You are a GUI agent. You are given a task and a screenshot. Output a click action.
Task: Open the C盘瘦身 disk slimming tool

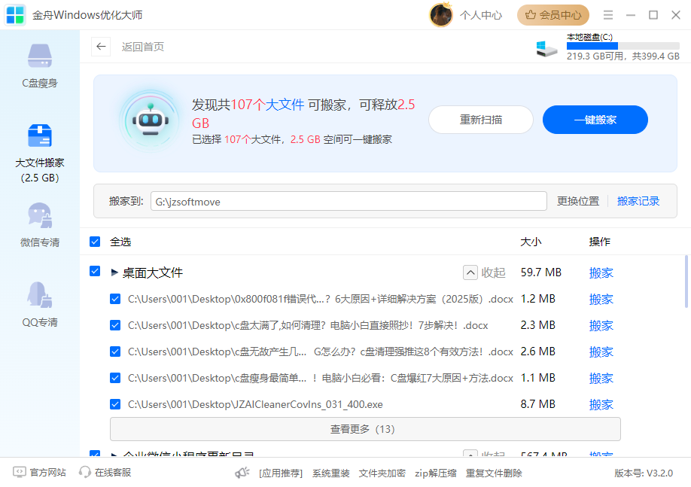(x=40, y=65)
